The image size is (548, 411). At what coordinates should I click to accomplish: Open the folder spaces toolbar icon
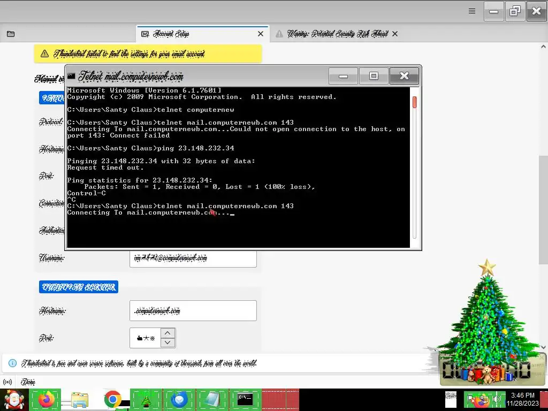(x=11, y=34)
